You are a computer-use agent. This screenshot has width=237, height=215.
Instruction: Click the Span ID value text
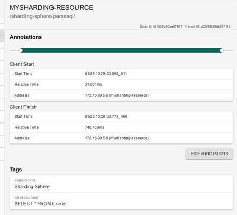coord(168,27)
